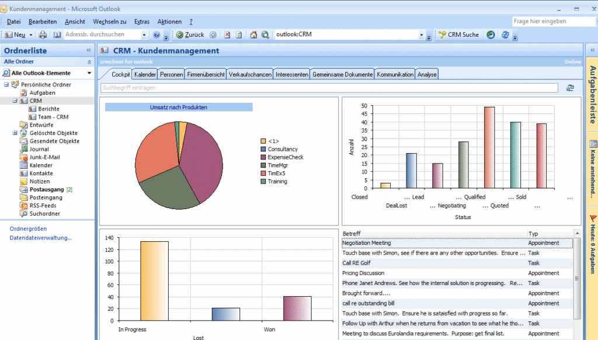Select the Berichte folder under CRM
Image resolution: width=598 pixels, height=340 pixels.
pyautogui.click(x=48, y=109)
